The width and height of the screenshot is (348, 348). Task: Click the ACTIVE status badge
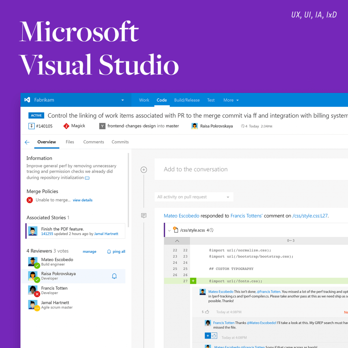tap(36, 115)
